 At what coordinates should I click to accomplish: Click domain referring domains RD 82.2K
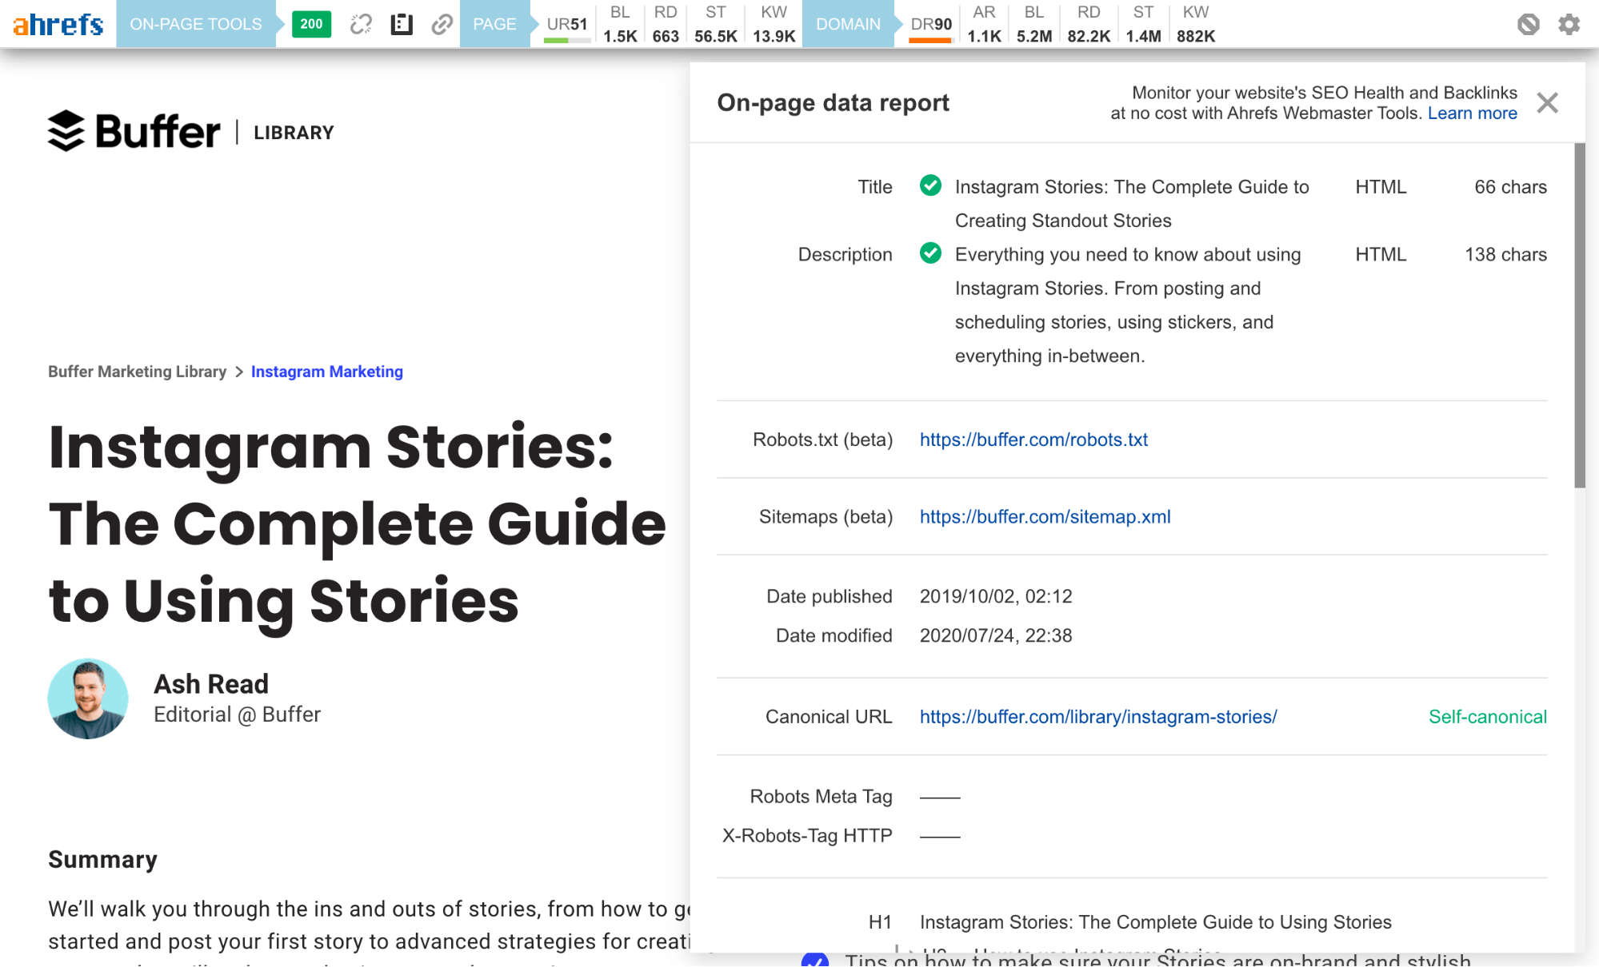1089,24
